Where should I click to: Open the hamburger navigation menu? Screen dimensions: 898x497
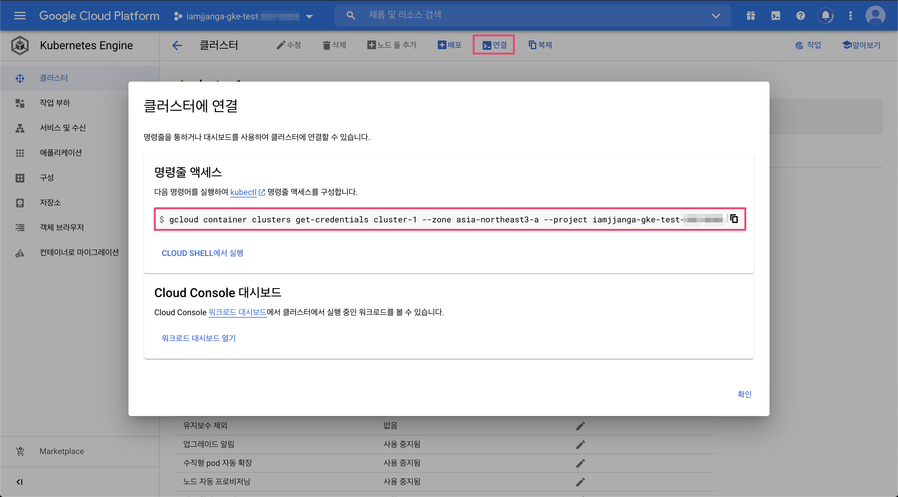[x=20, y=16]
